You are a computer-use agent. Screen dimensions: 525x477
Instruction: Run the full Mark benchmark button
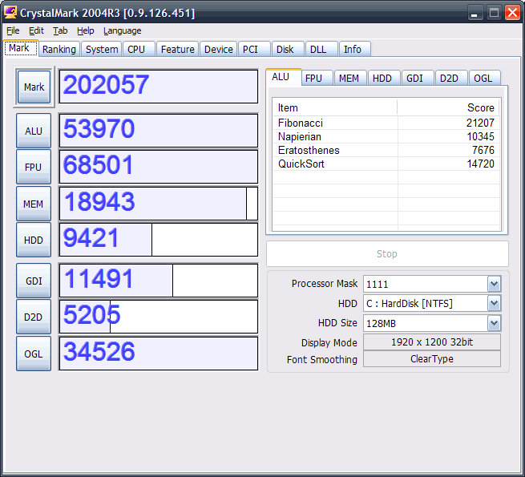click(34, 87)
